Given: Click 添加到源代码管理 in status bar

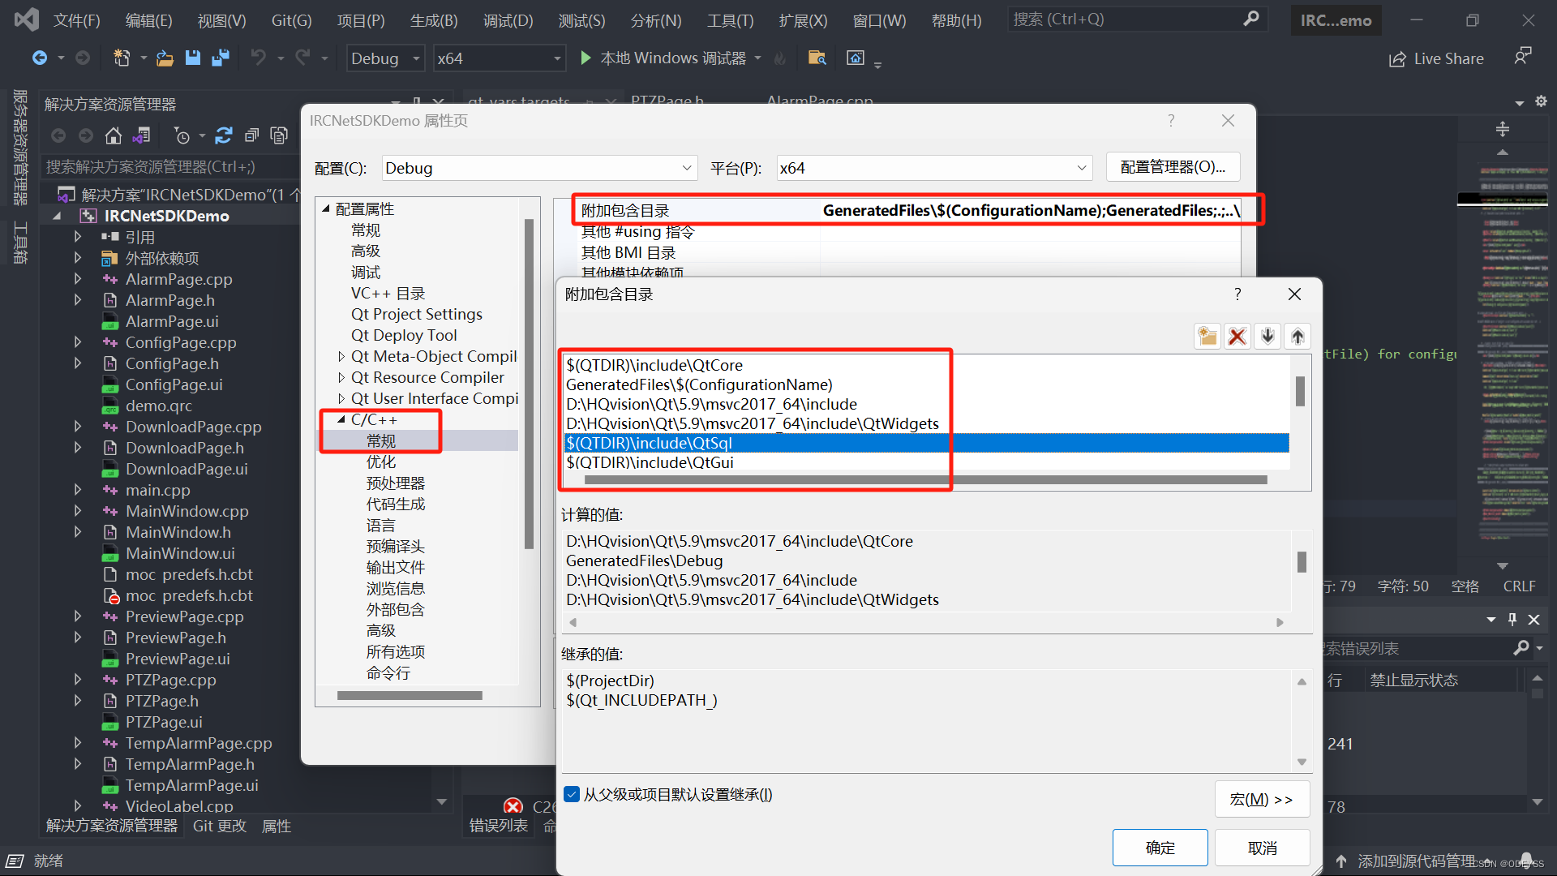Looking at the screenshot, I should [1416, 861].
